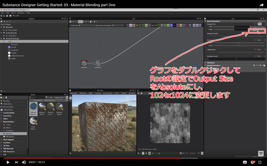Choose Relative to Parent option
Image resolution: width=267 pixels, height=166 pixels.
point(257,27)
